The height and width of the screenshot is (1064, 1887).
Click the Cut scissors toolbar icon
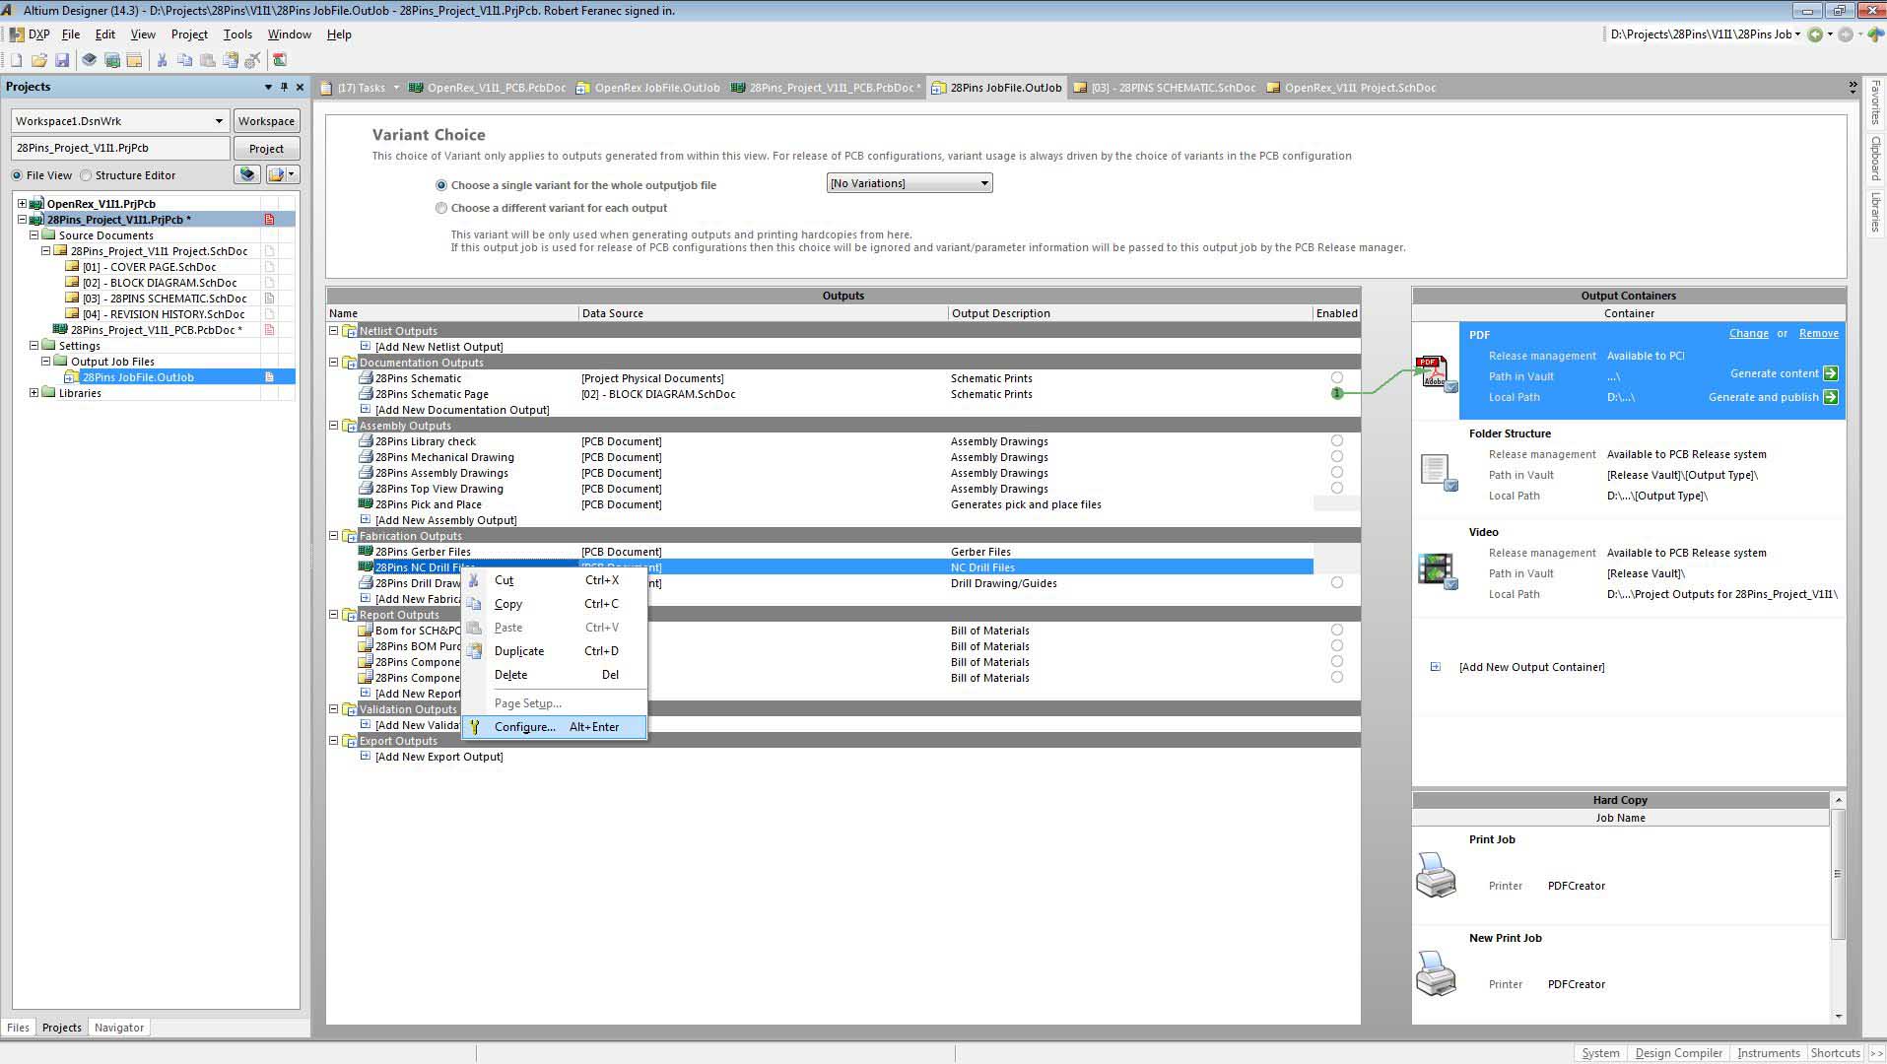point(162,60)
